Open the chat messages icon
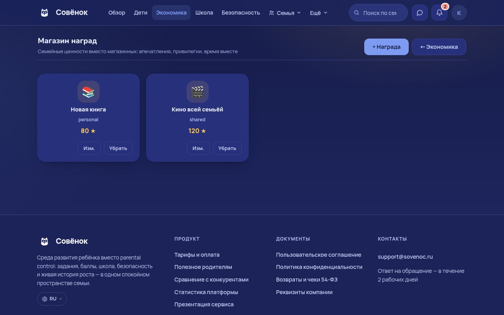The image size is (504, 315). (x=420, y=13)
